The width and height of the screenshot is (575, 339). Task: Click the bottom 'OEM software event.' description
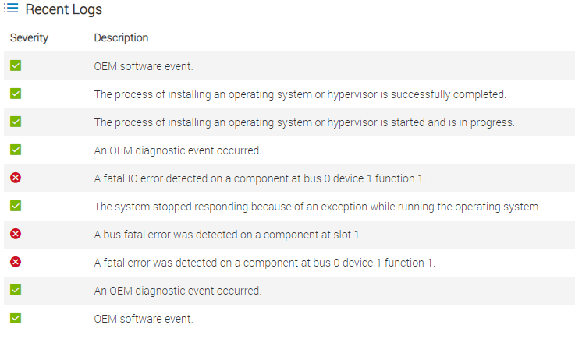(x=143, y=318)
